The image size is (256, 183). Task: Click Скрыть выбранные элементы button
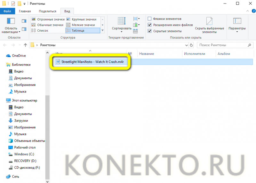[x=210, y=25]
